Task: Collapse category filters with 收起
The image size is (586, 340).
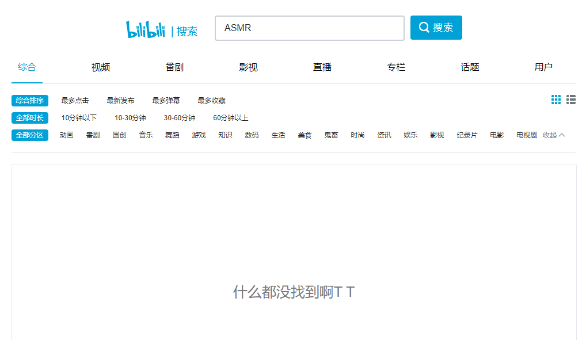Action: click(x=554, y=135)
